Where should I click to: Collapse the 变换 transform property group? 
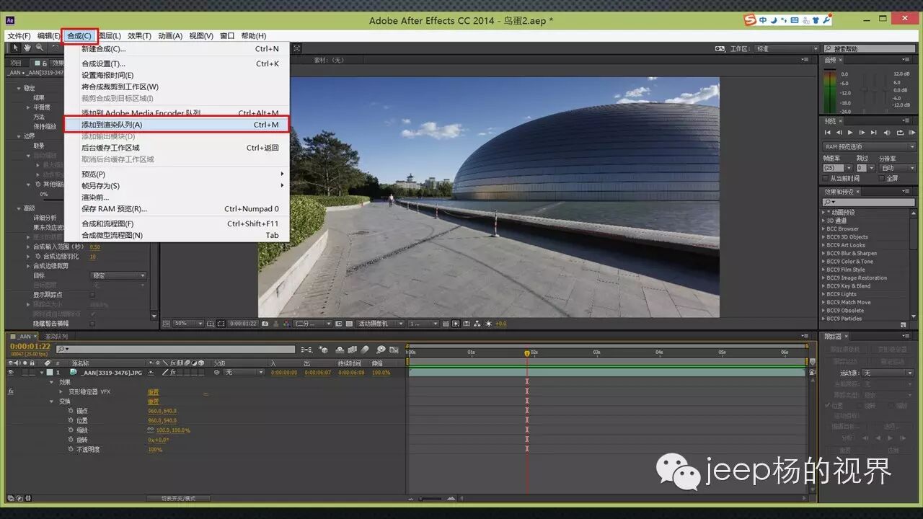pyautogui.click(x=52, y=402)
